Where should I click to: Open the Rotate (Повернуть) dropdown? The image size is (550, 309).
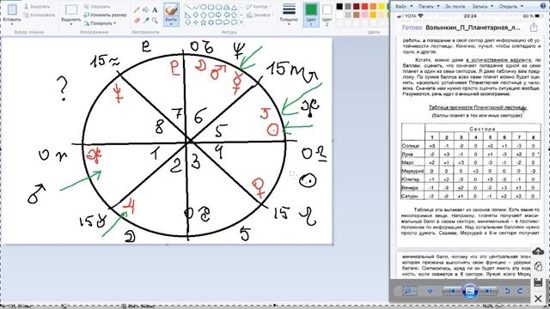point(100,23)
